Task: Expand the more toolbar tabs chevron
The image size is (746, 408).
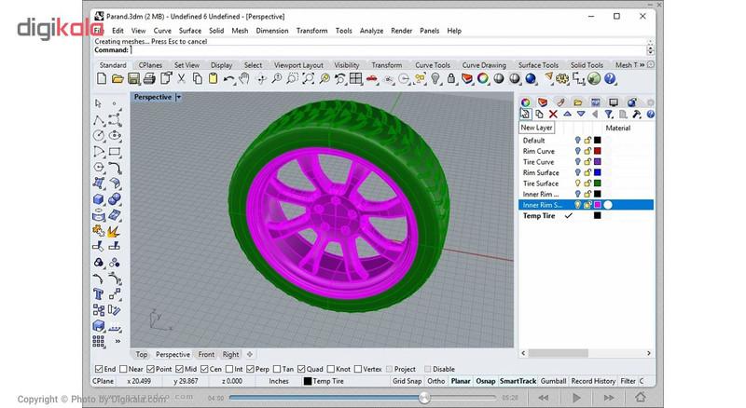Action: (642, 64)
